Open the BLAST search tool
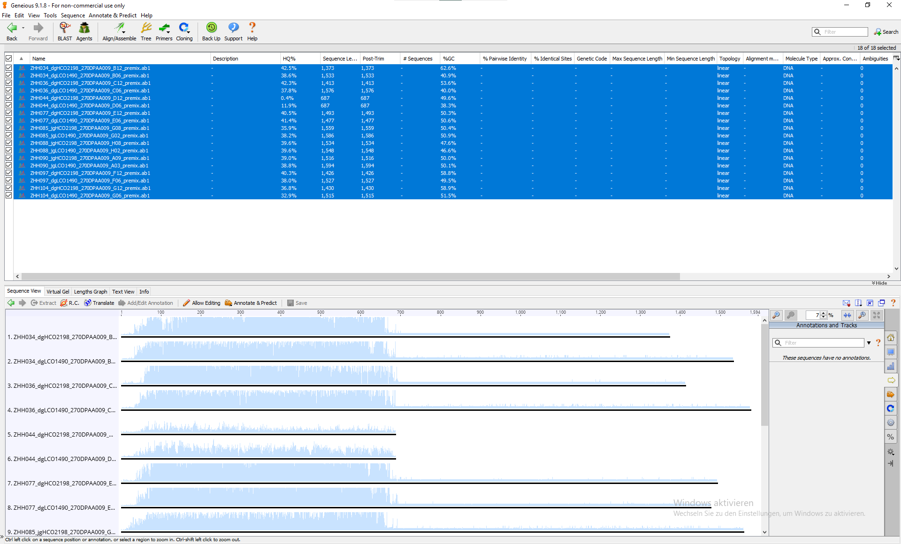901x544 pixels. click(65, 31)
